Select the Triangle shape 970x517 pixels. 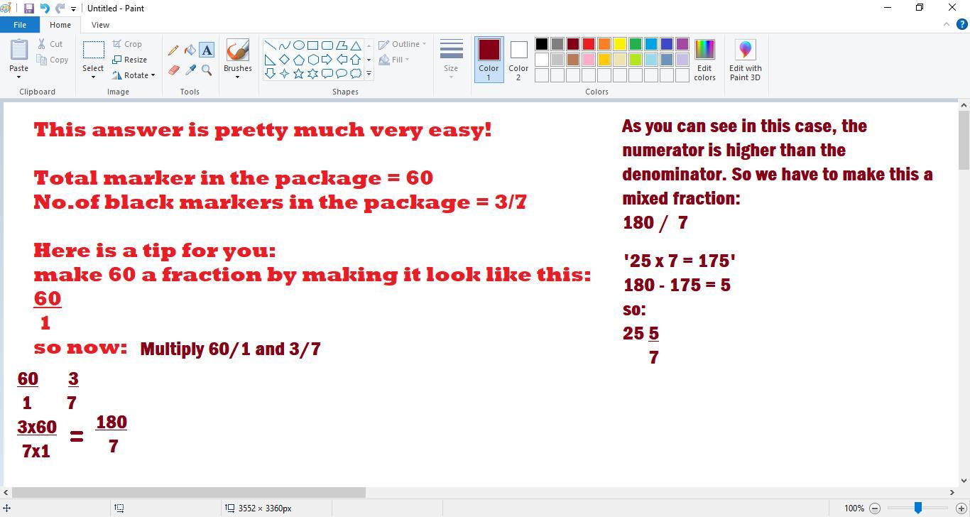[355, 45]
